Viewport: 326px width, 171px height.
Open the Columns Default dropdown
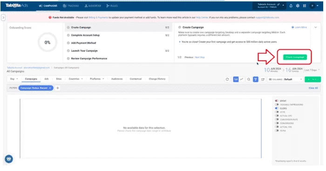285,79
